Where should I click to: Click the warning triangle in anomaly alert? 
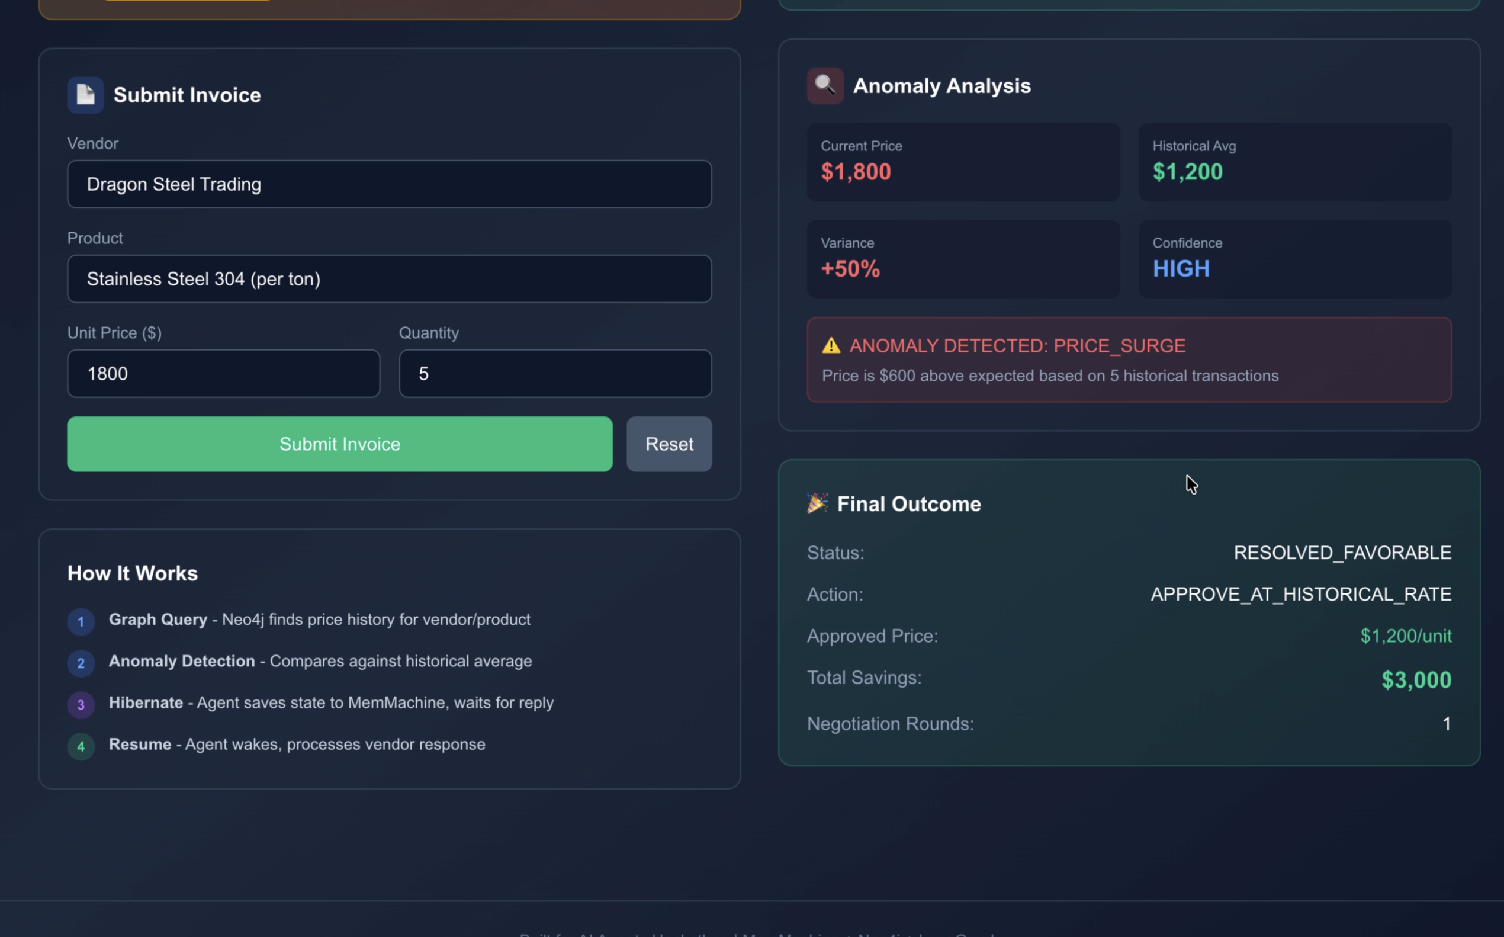(831, 346)
